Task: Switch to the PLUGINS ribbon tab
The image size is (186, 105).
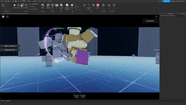Action: (x=50, y=1)
